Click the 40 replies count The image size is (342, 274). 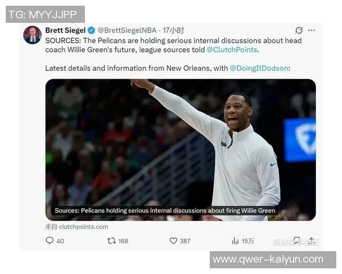click(x=60, y=241)
